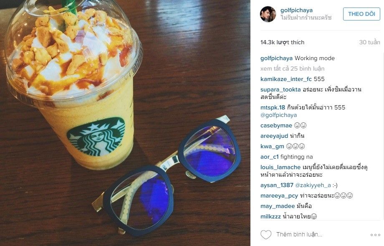Click the heart like icon
Image resolution: width=384 pixels, height=246 pixels.
(x=266, y=234)
